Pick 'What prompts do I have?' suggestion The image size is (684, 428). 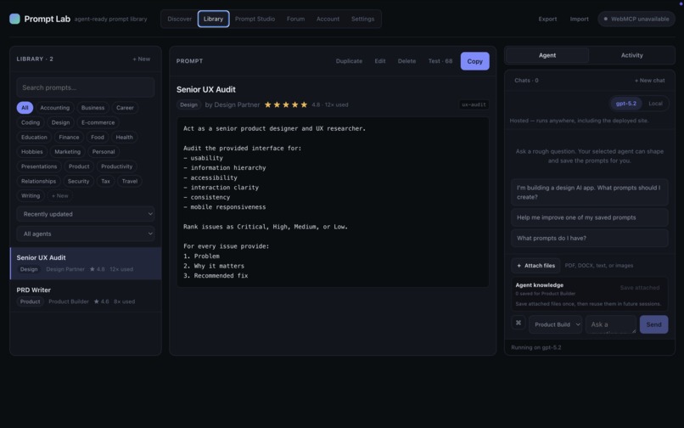pos(589,238)
